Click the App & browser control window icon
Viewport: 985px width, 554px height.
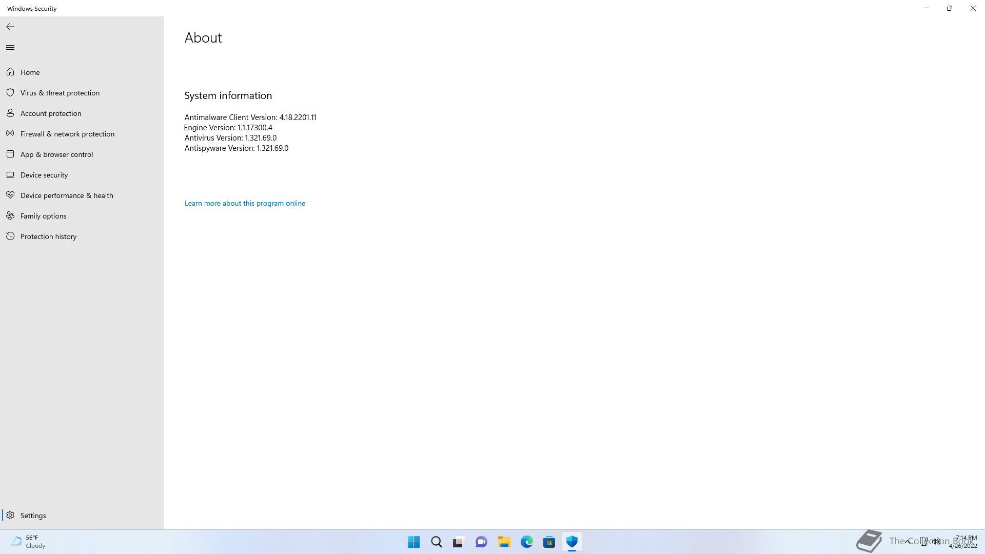pyautogui.click(x=10, y=154)
